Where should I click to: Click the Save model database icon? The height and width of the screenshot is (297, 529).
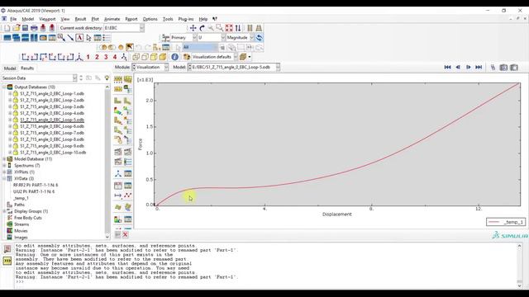point(25,28)
